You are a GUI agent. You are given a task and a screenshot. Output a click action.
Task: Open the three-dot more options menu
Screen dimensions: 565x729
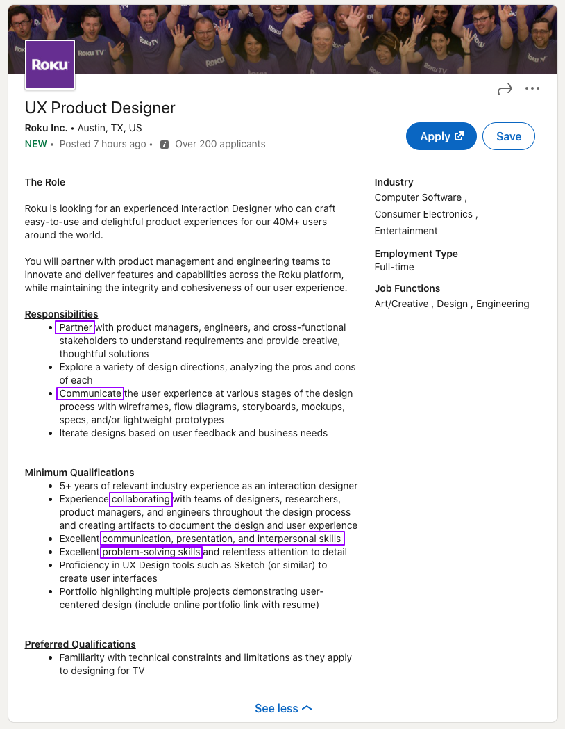coord(532,89)
